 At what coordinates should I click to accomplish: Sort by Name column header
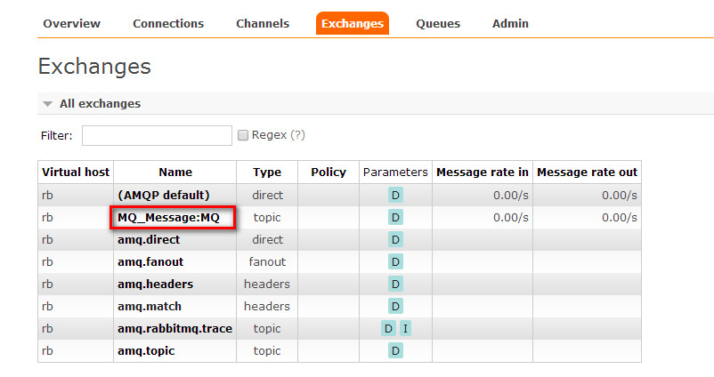click(175, 172)
